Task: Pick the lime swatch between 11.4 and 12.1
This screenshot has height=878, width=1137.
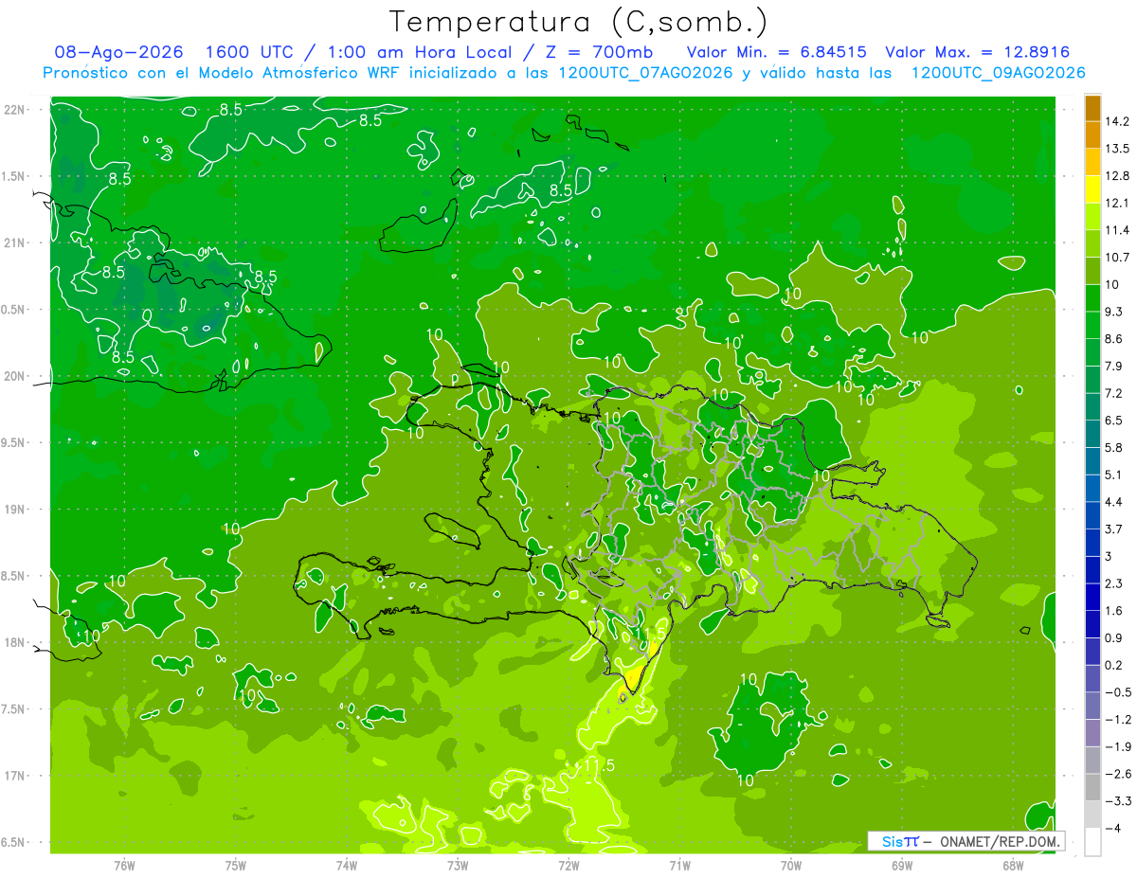Action: point(1092,217)
